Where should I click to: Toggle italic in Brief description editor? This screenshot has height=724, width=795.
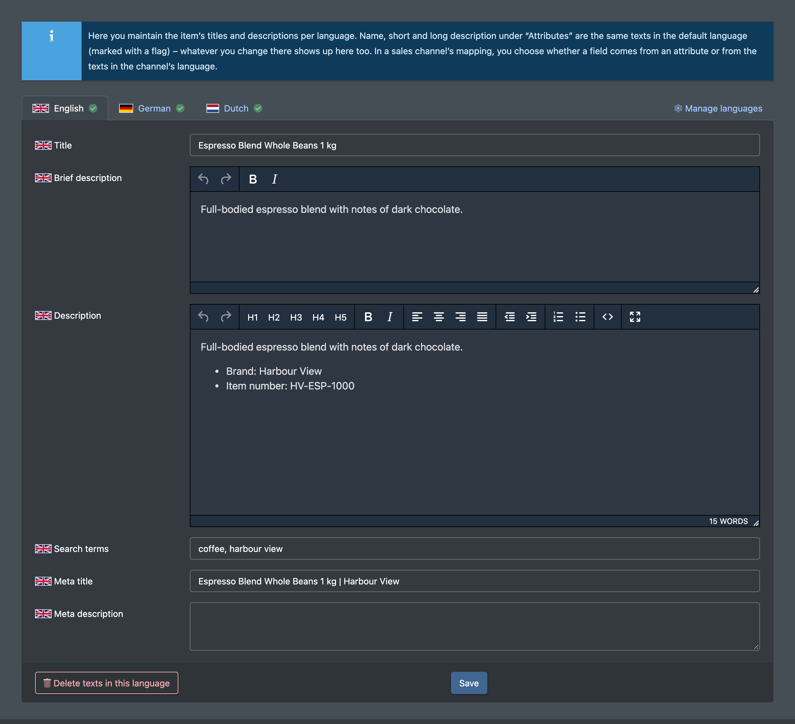point(275,179)
